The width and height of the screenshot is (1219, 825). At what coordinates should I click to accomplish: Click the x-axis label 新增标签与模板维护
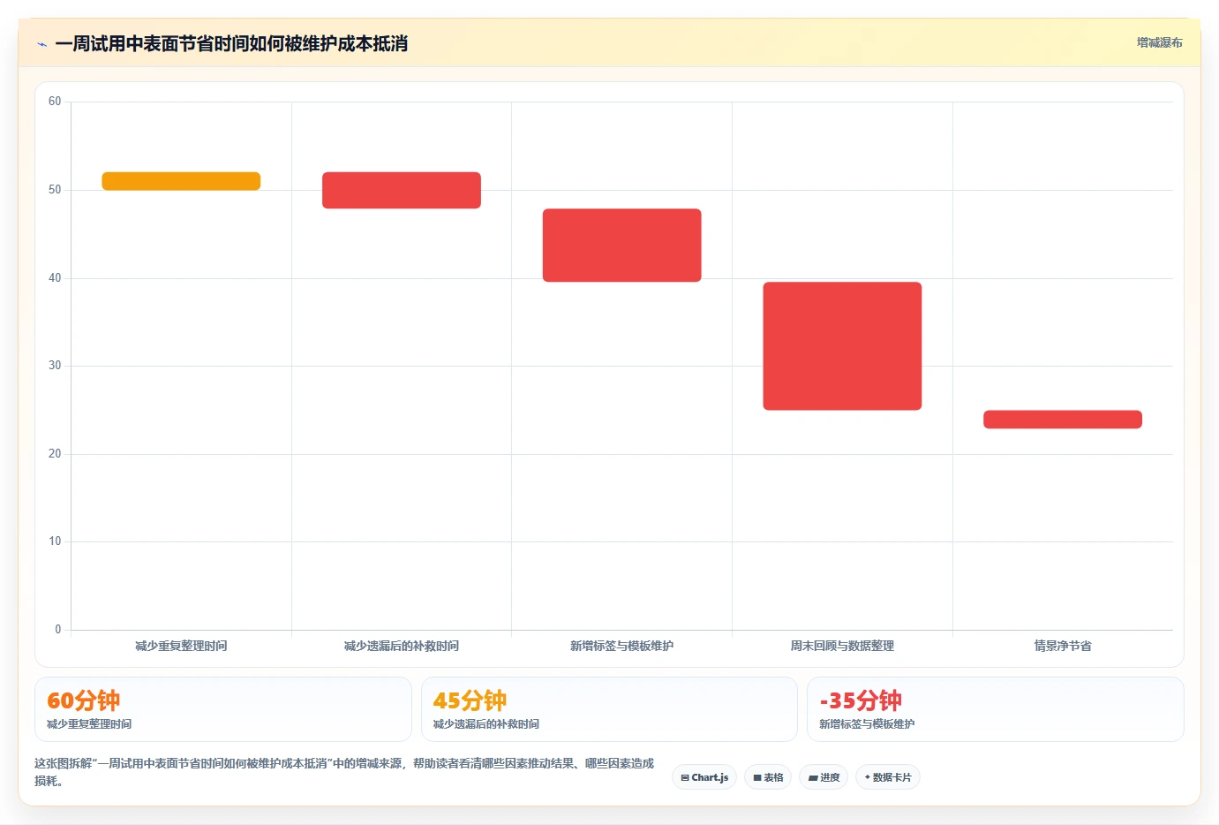pyautogui.click(x=622, y=646)
